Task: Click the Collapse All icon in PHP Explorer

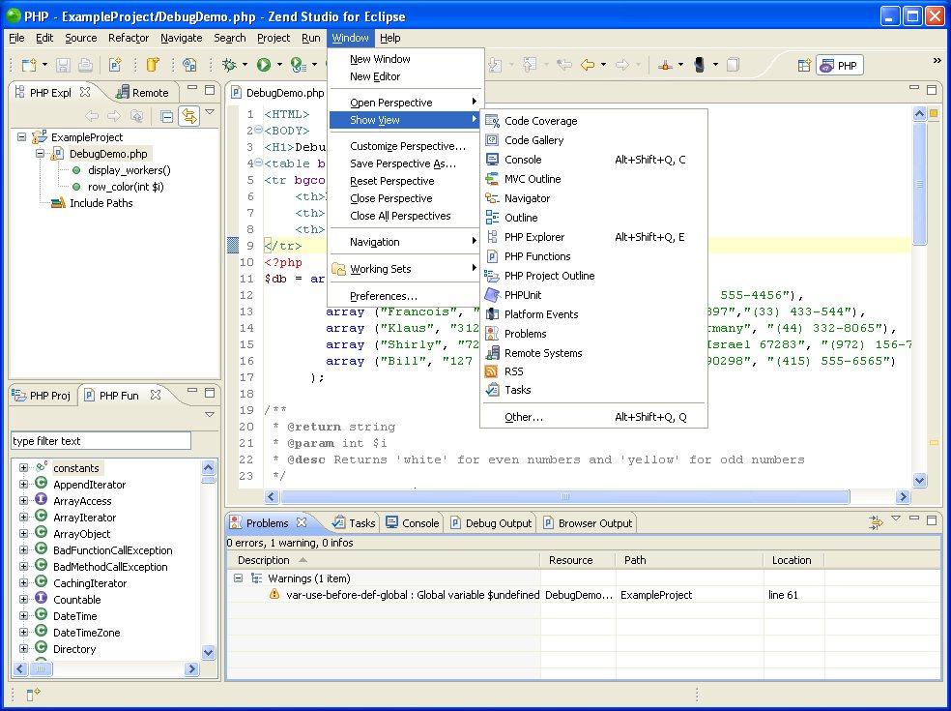Action: [167, 116]
